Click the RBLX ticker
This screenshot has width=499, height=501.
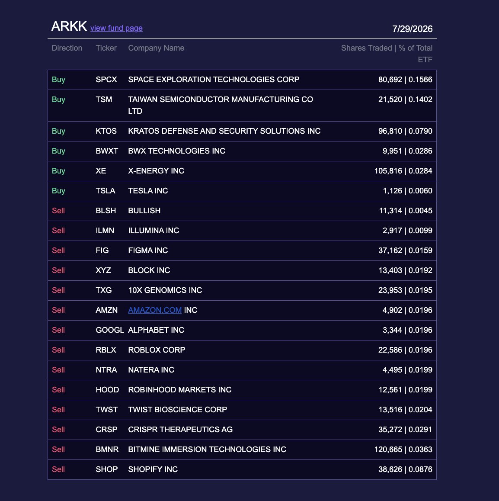point(106,350)
